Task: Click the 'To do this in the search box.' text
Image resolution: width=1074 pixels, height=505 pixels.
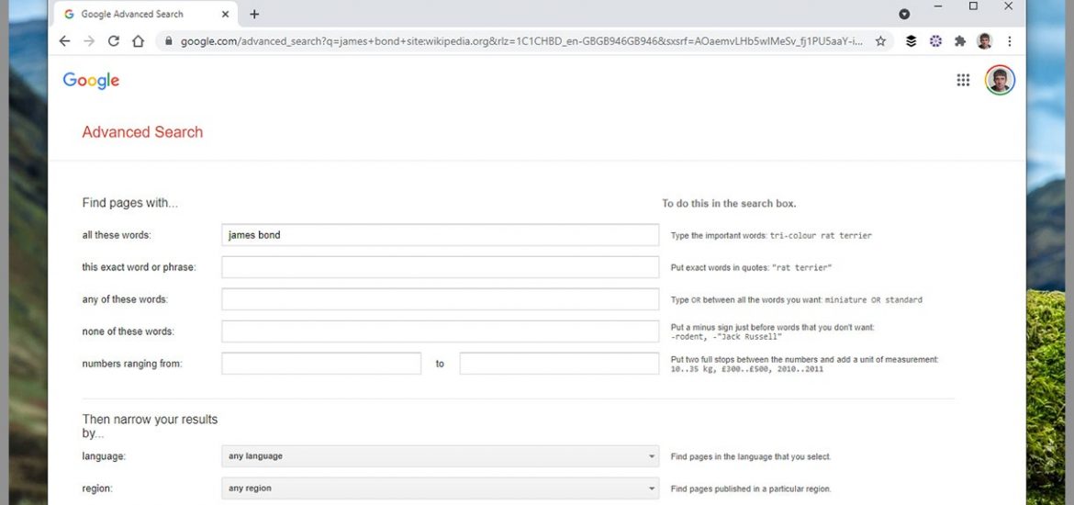Action: [729, 204]
